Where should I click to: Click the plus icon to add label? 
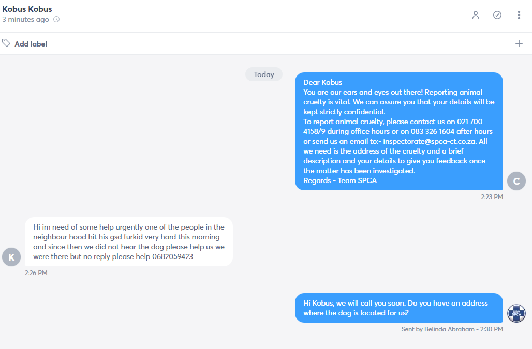click(519, 43)
